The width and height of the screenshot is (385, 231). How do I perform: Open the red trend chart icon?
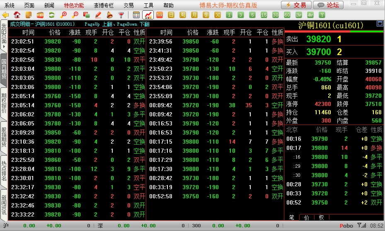pyautogui.click(x=148, y=15)
